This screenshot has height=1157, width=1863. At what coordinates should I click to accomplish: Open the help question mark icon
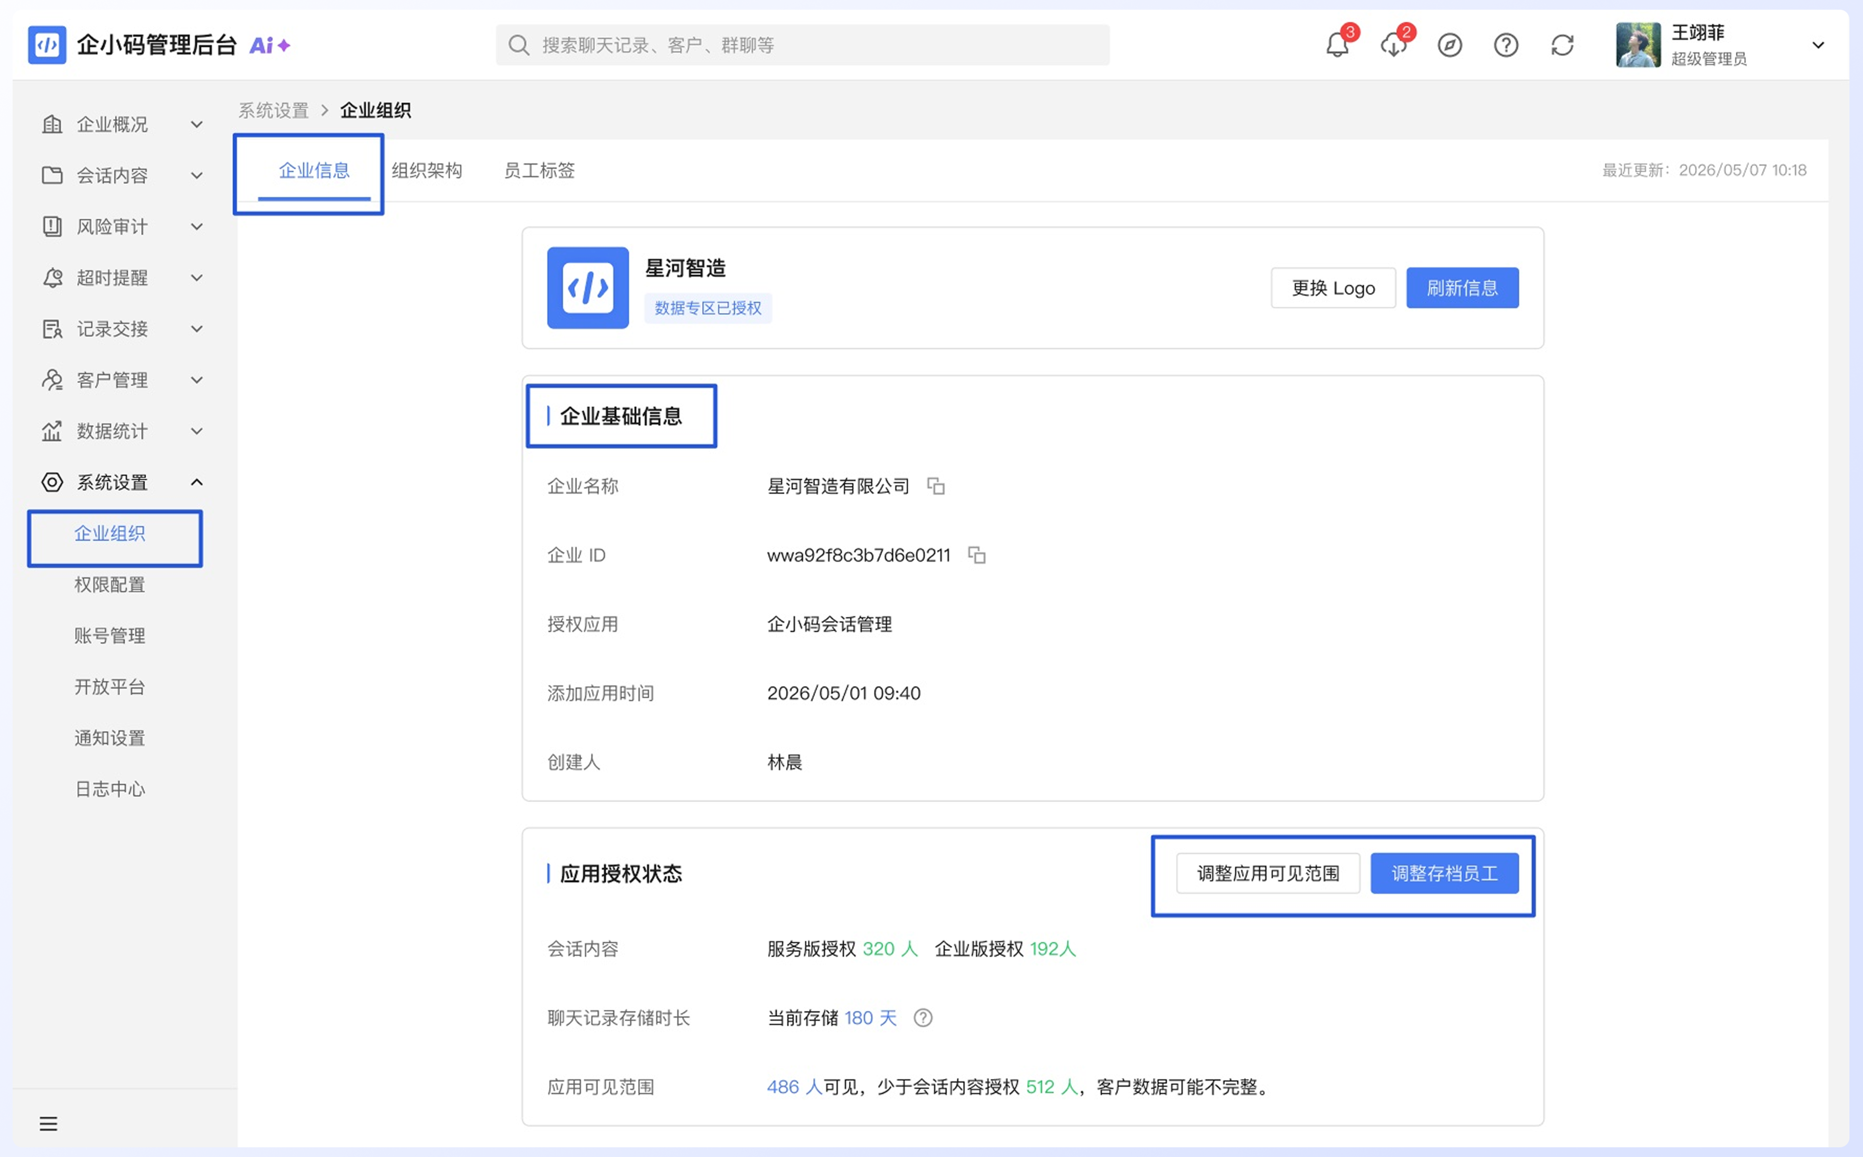point(1505,45)
